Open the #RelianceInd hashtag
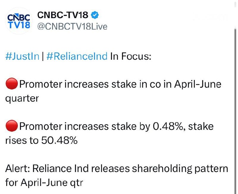Image resolution: width=238 pixels, height=194 pixels. pos(77,56)
